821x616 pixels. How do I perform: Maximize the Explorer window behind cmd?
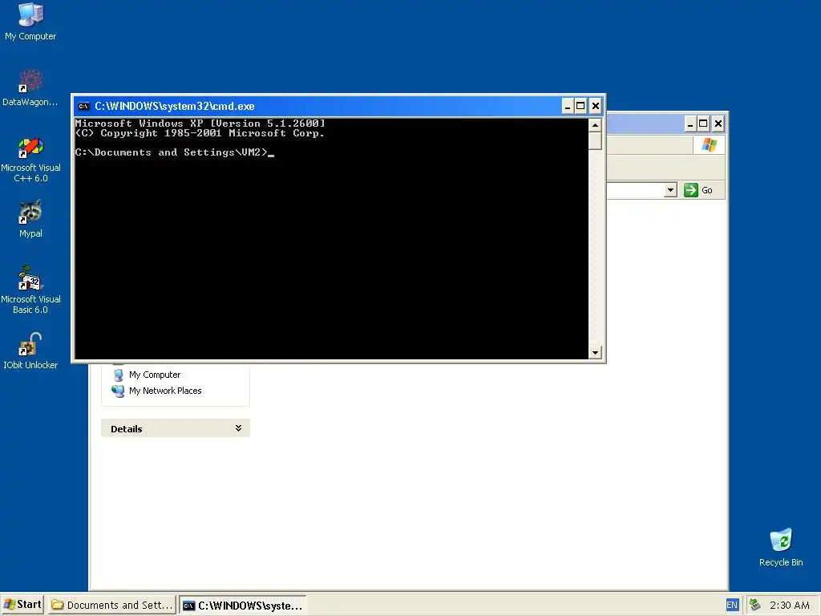pyautogui.click(x=704, y=124)
